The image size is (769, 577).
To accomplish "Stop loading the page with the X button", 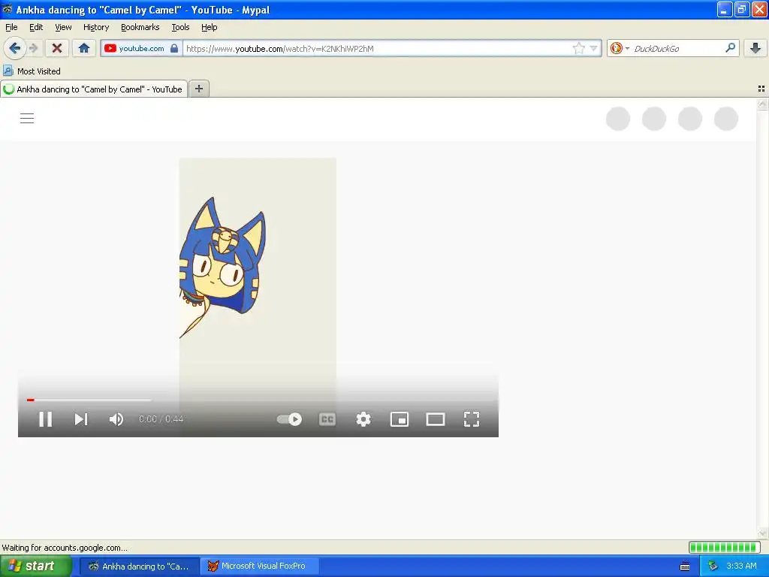I will (x=57, y=48).
